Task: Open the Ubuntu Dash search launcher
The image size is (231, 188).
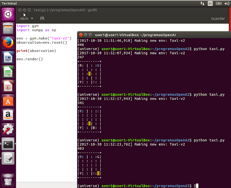Action: tap(8, 14)
